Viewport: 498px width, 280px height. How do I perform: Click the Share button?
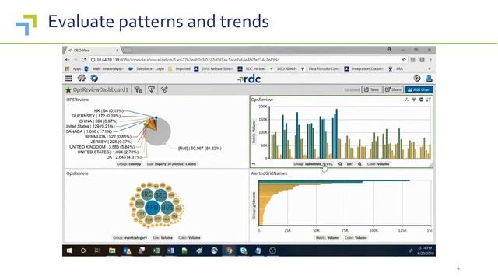[x=393, y=90]
